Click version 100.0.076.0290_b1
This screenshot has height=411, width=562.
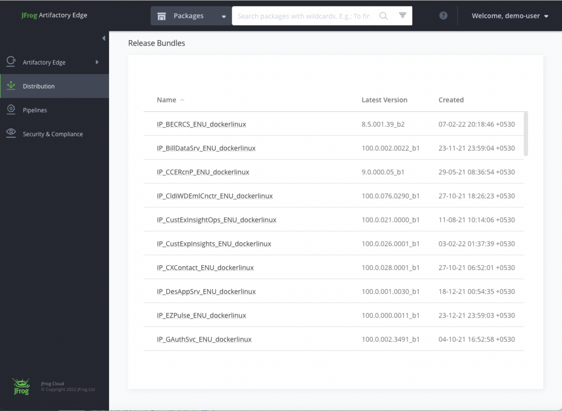[x=390, y=196]
